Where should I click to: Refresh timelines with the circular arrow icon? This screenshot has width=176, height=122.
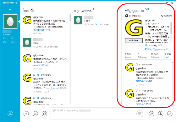(x=44, y=114)
